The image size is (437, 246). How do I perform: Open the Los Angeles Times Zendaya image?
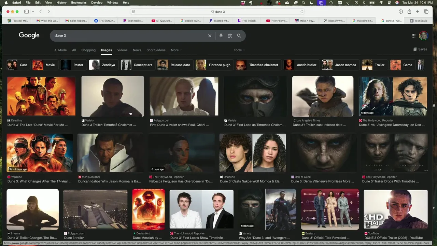click(x=323, y=96)
